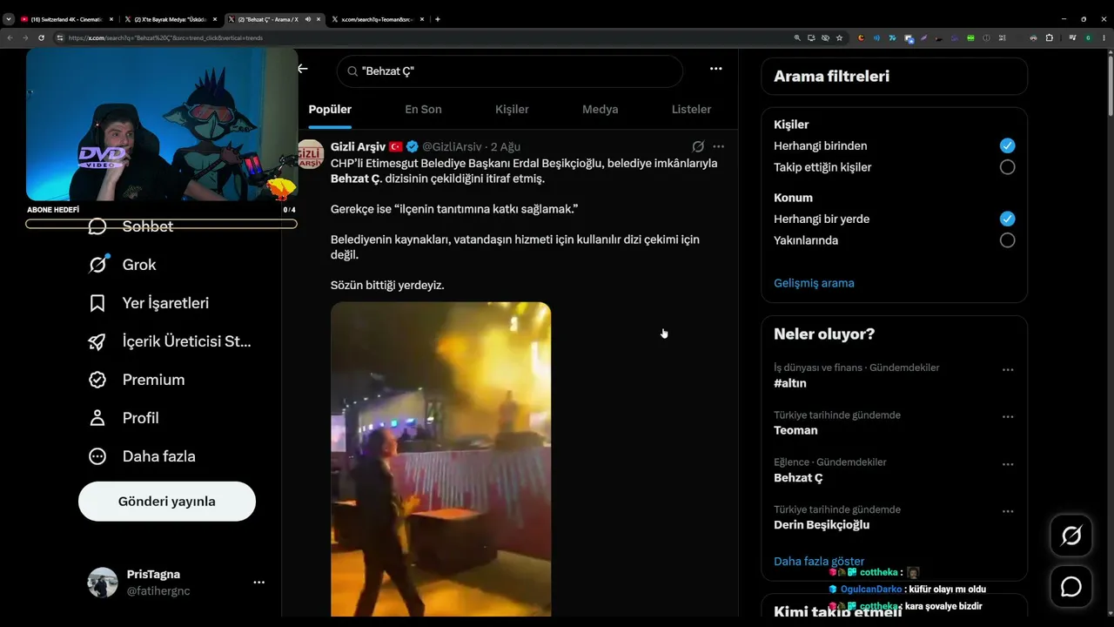
Task: Open options for Derin Beşikçioğlu trend
Action: [x=1008, y=511]
